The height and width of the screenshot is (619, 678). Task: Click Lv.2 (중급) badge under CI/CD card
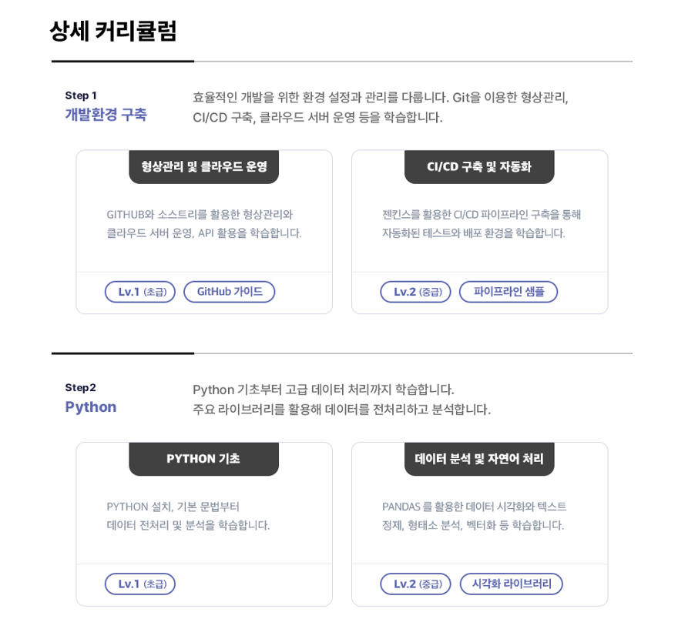click(415, 292)
